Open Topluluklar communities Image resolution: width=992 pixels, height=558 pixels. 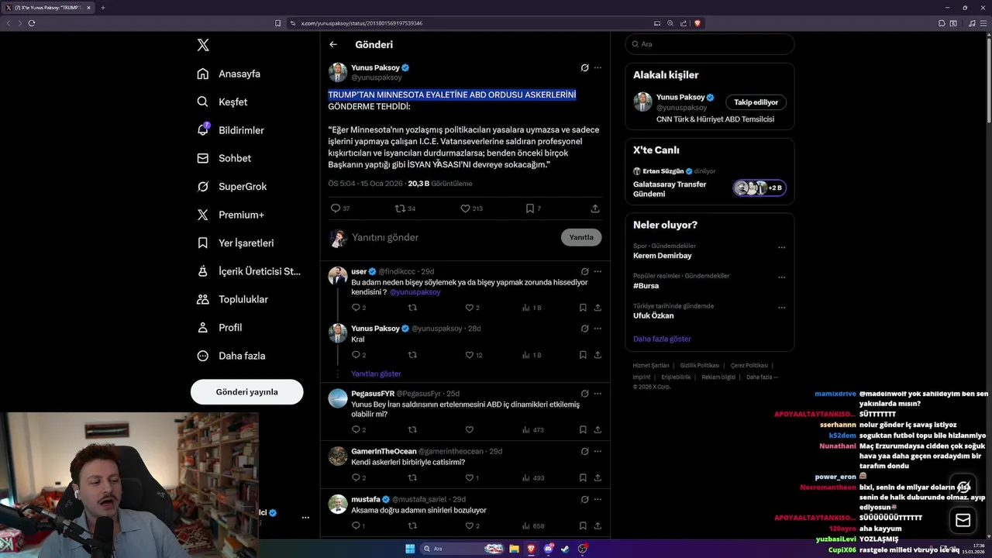[232, 299]
